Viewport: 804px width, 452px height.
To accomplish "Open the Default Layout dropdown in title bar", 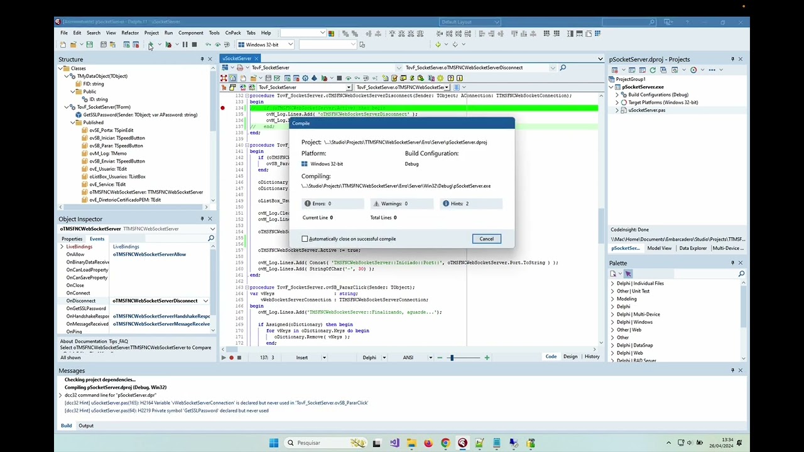I will click(496, 22).
